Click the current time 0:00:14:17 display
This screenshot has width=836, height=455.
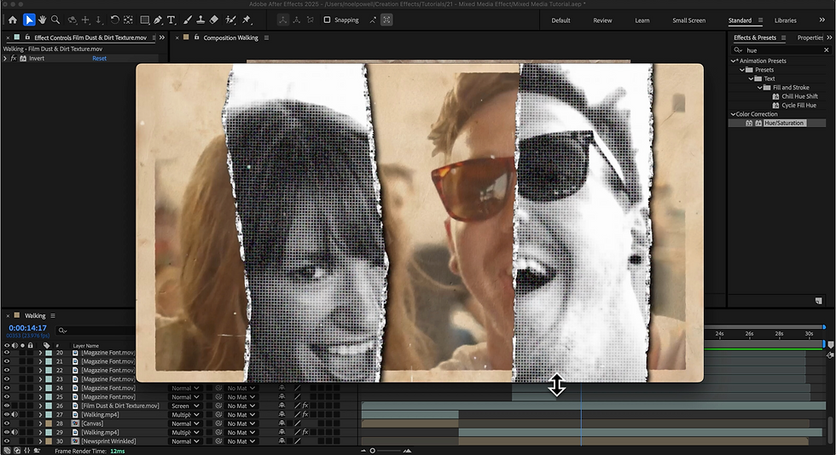27,328
